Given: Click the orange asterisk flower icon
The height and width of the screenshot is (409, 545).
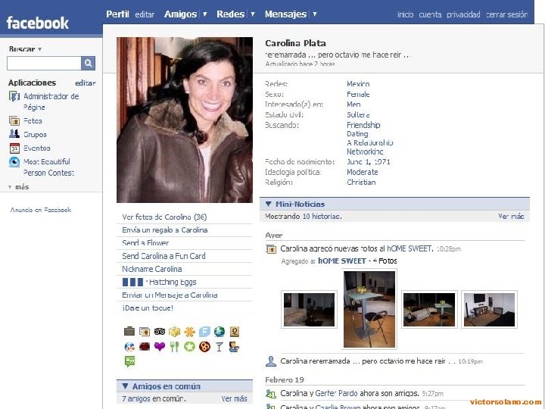Looking at the screenshot, I should [189, 332].
